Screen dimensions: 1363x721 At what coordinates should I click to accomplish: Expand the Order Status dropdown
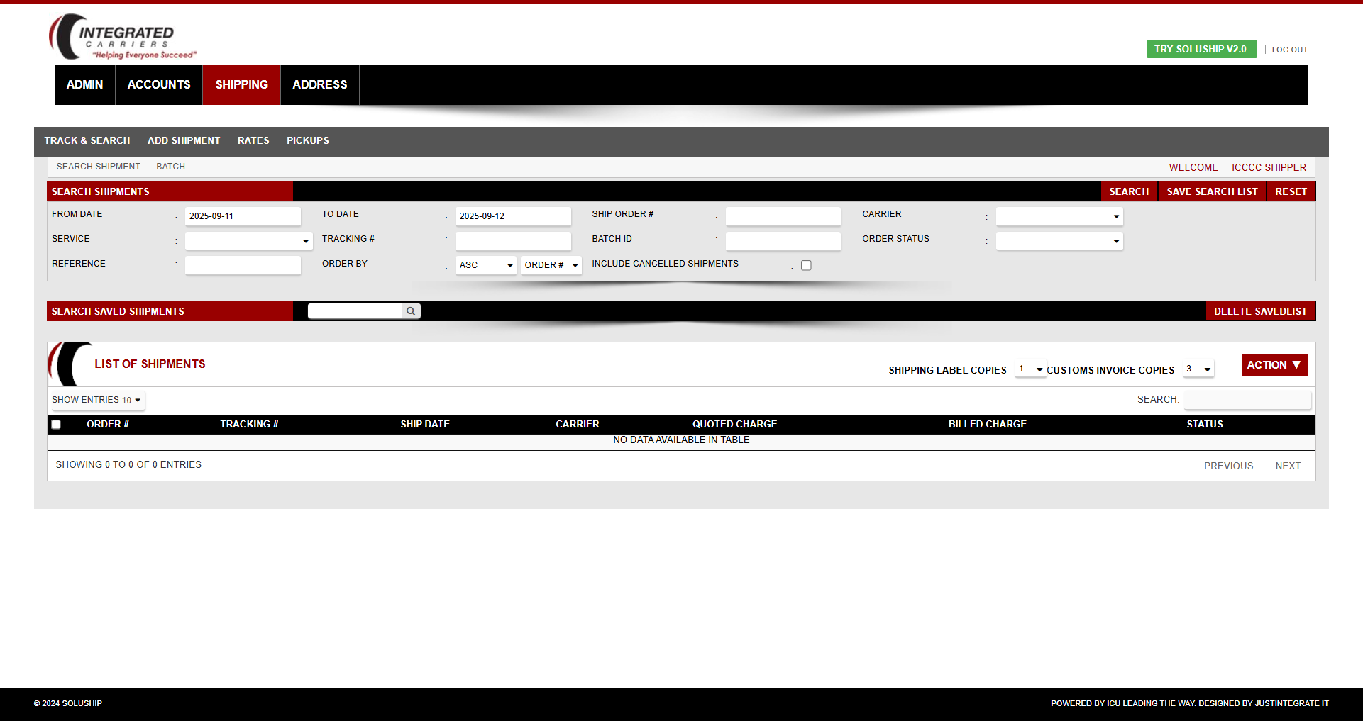click(x=1059, y=241)
